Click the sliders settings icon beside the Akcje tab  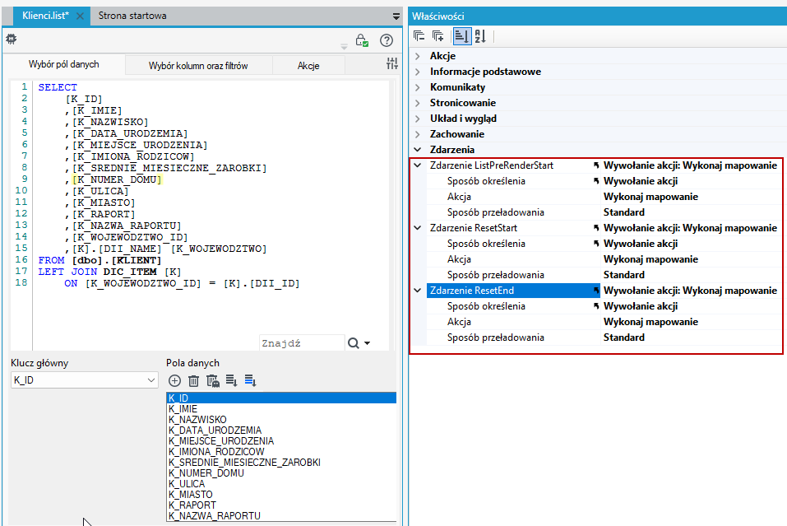[x=392, y=63]
